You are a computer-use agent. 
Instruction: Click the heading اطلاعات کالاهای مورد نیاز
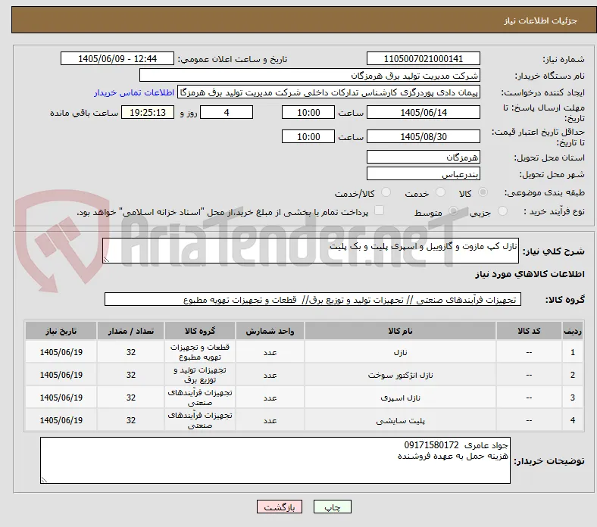click(530, 274)
